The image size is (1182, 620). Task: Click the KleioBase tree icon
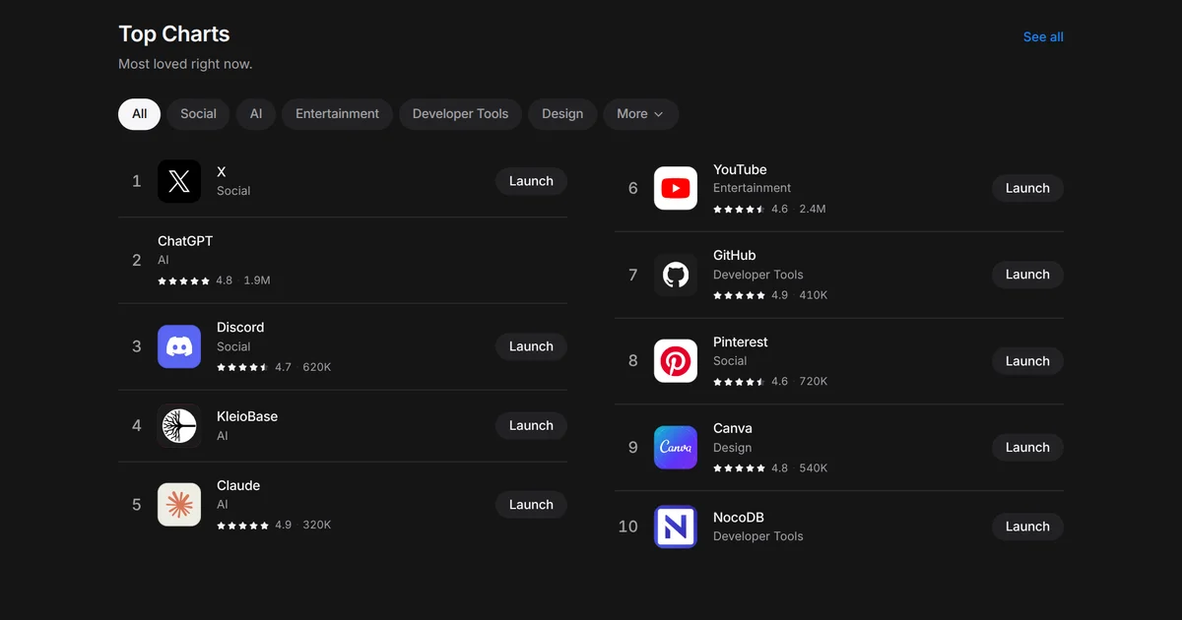(x=179, y=426)
